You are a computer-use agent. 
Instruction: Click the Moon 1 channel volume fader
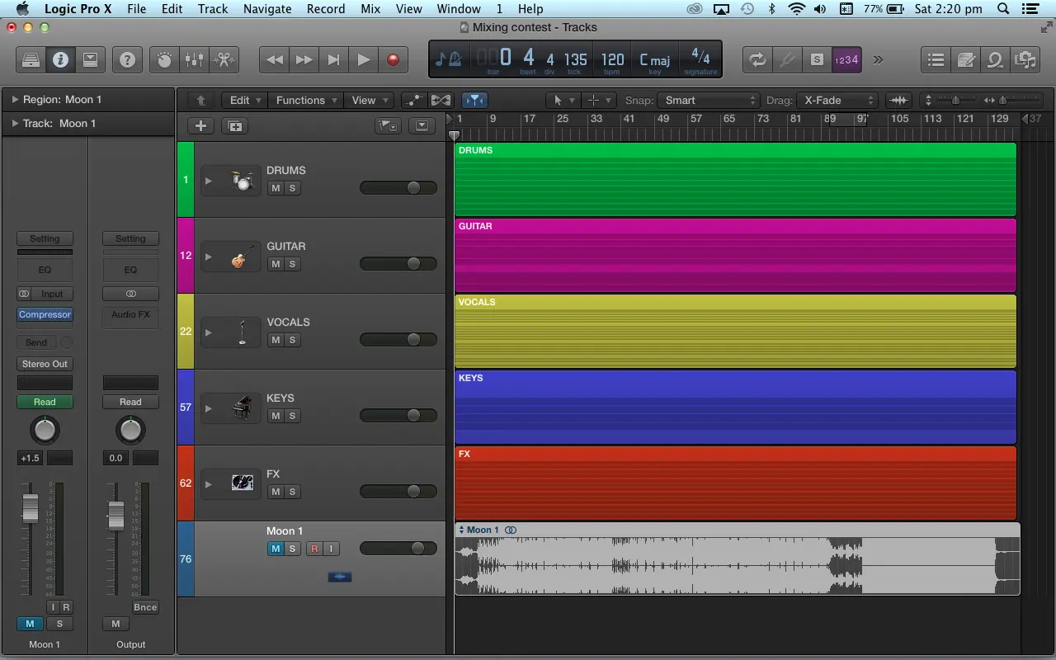click(31, 508)
